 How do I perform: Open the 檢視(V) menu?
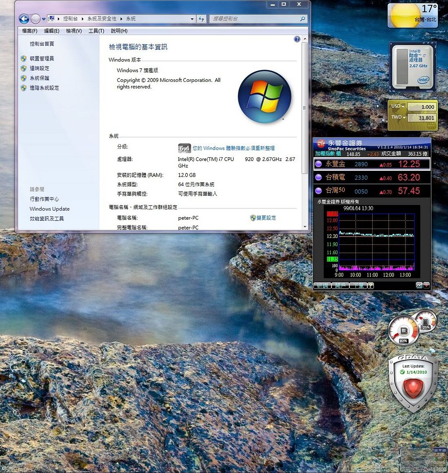74,31
